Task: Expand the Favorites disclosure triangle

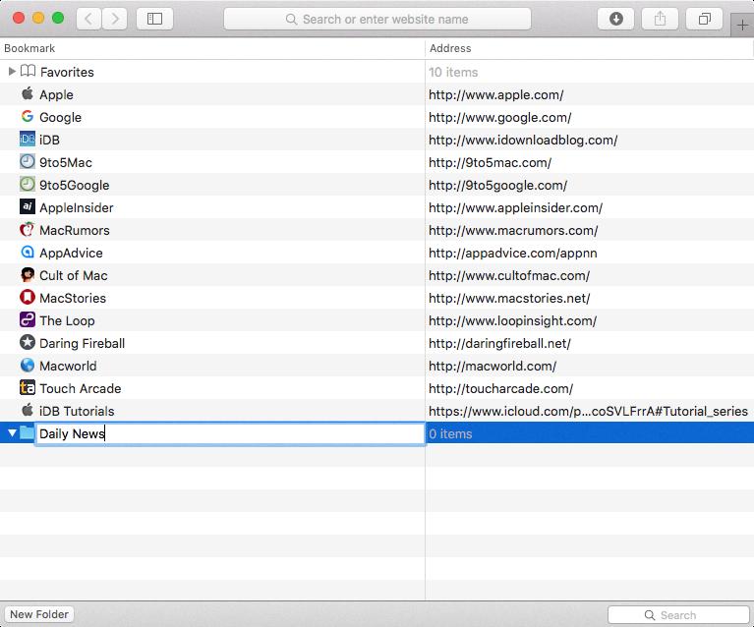Action: pyautogui.click(x=12, y=71)
